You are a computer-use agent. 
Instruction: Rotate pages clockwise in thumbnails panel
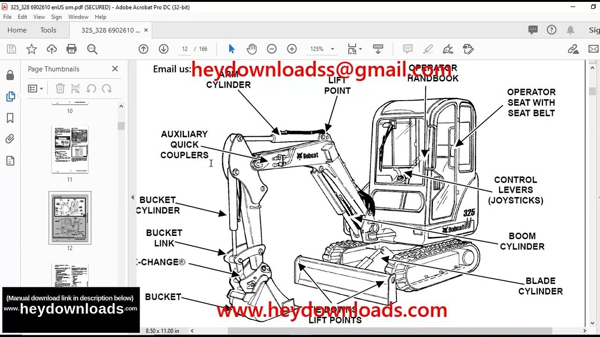(x=107, y=88)
